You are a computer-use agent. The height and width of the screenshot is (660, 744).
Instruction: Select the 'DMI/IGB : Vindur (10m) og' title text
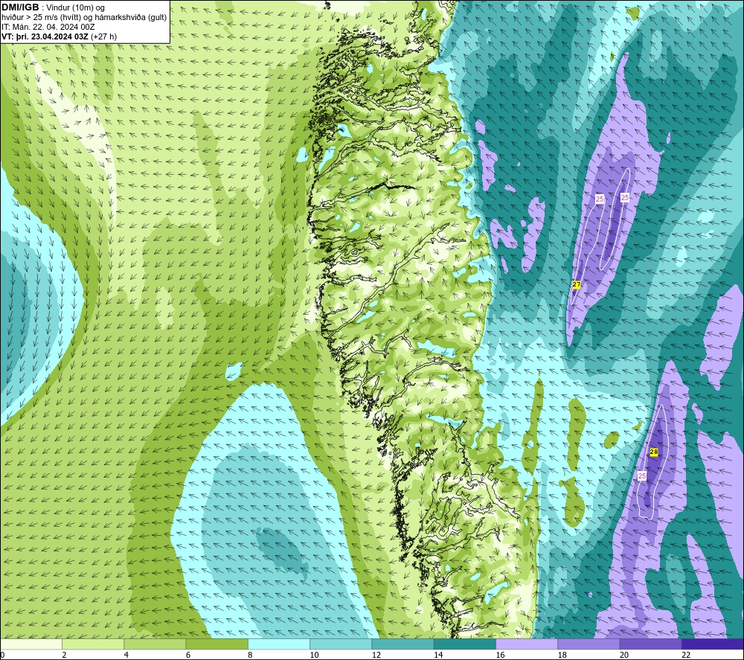coord(53,7)
